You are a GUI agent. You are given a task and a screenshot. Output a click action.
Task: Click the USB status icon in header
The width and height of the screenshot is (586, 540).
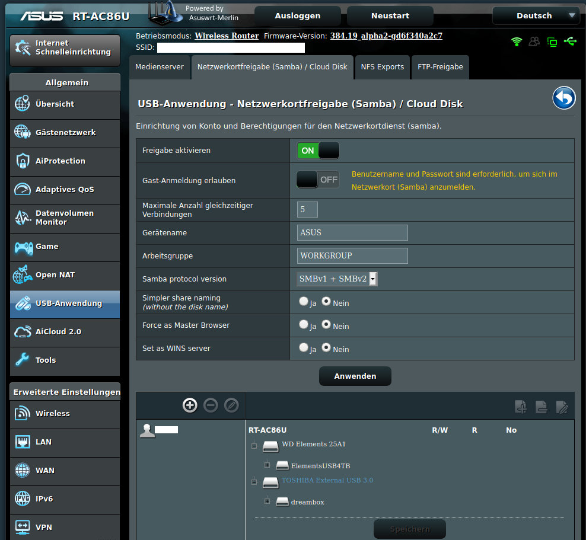coord(570,41)
